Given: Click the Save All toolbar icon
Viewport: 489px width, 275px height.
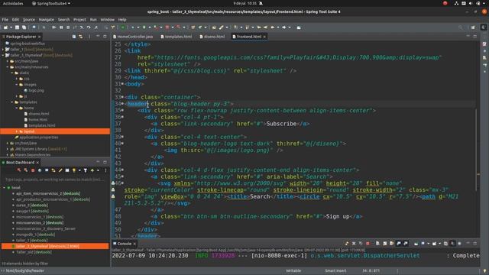Looking at the screenshot, I should click(x=24, y=27).
